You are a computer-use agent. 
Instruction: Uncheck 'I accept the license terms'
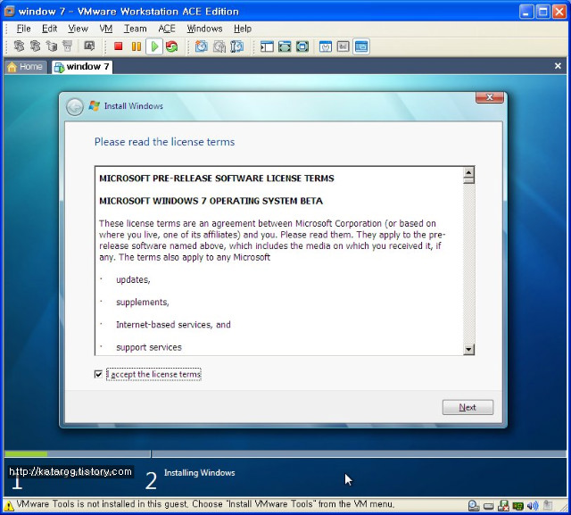click(x=98, y=374)
